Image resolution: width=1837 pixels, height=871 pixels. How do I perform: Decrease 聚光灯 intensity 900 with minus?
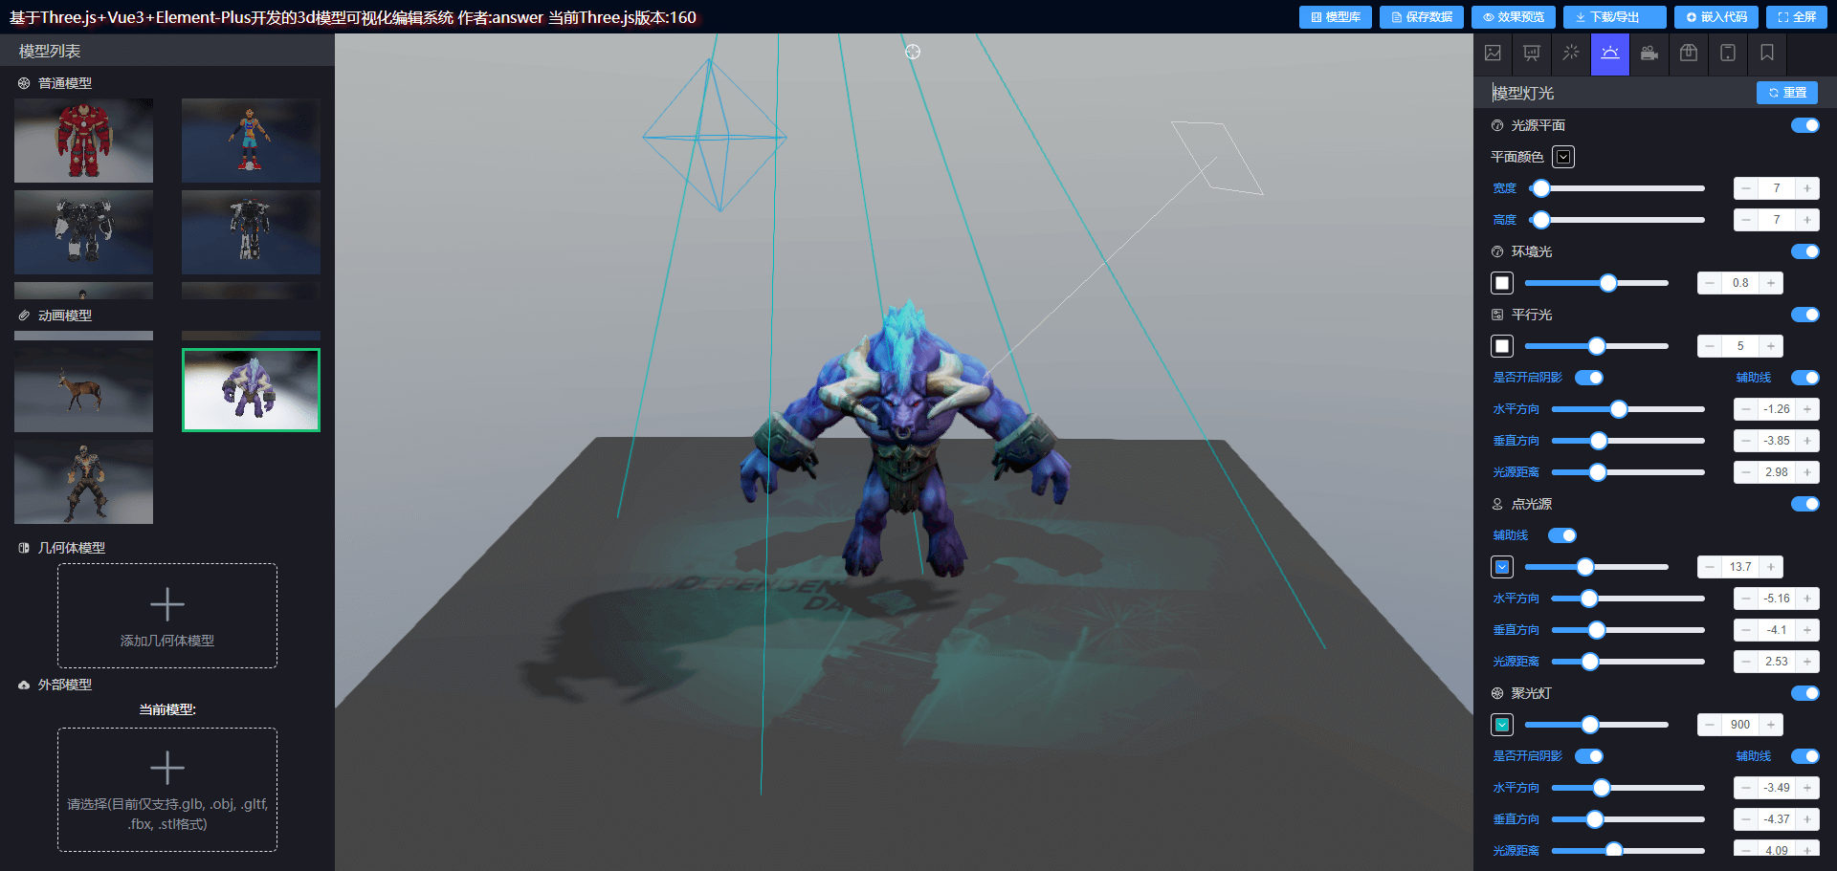tap(1710, 725)
